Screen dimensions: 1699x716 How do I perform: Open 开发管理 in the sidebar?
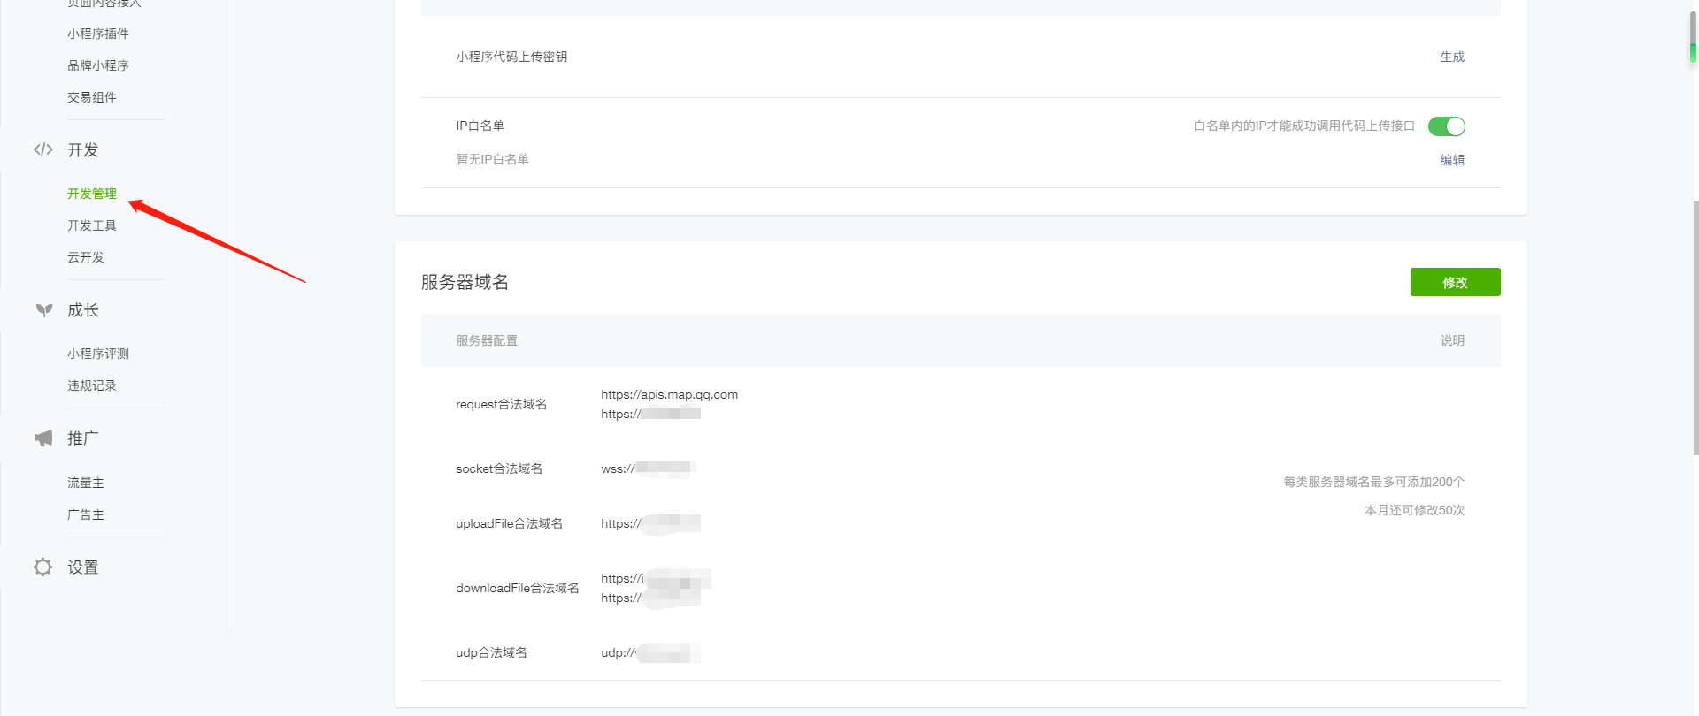92,194
